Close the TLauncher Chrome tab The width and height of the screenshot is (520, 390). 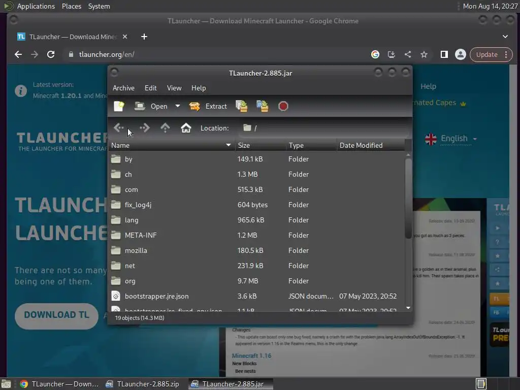(125, 37)
